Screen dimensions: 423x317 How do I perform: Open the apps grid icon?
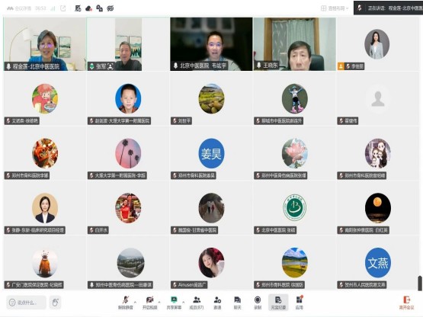300,303
